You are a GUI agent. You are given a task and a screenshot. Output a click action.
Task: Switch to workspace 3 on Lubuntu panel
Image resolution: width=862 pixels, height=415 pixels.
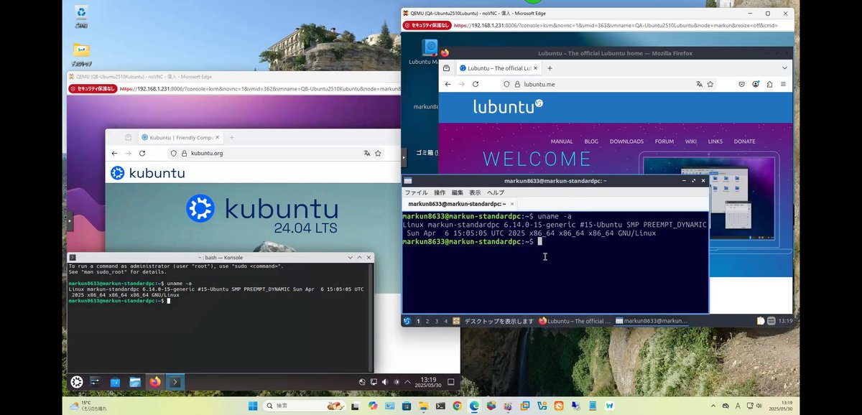click(x=437, y=321)
